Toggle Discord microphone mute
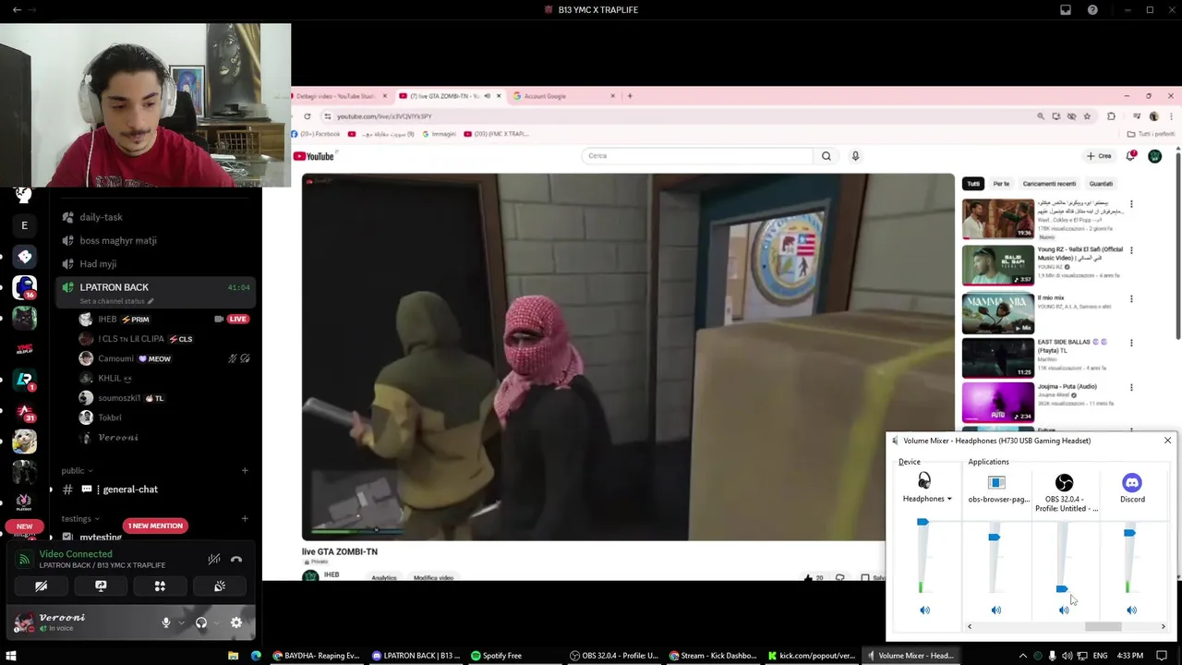This screenshot has width=1182, height=665. (166, 623)
